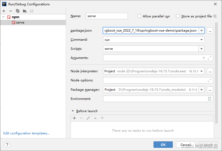Collapse the npm tree node
222x151 pixels.
coord(3,17)
